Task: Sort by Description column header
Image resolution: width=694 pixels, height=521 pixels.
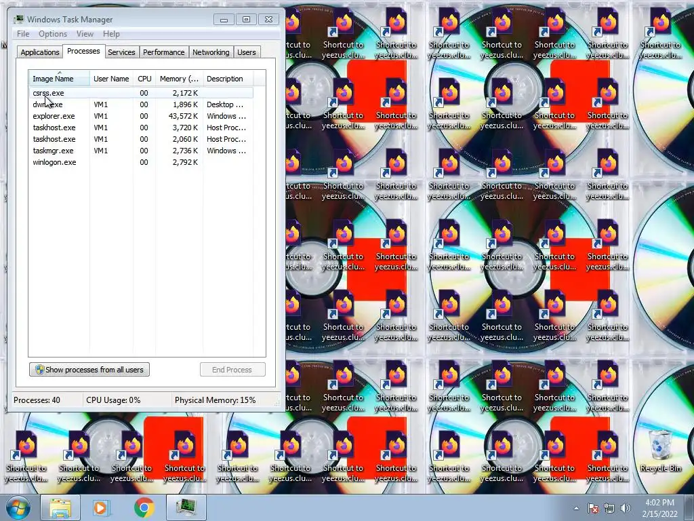Action: point(228,79)
